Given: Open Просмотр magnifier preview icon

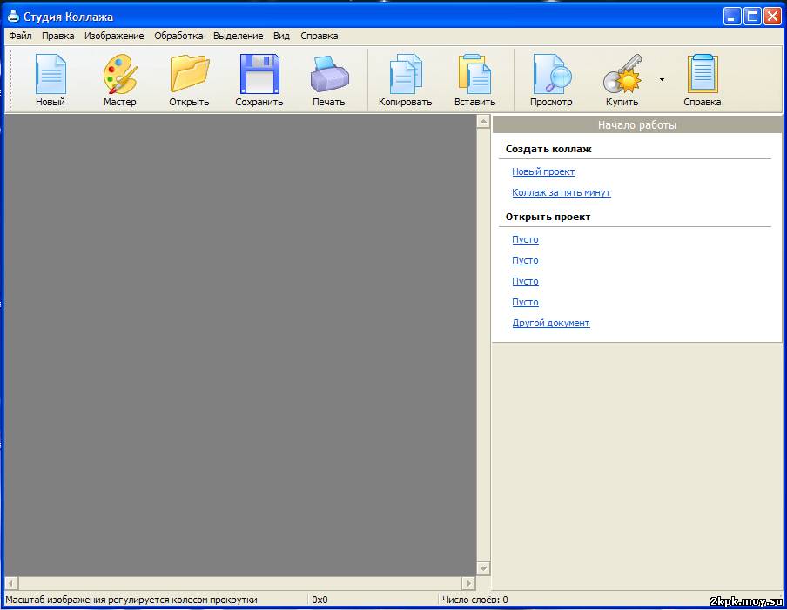Looking at the screenshot, I should pos(552,74).
